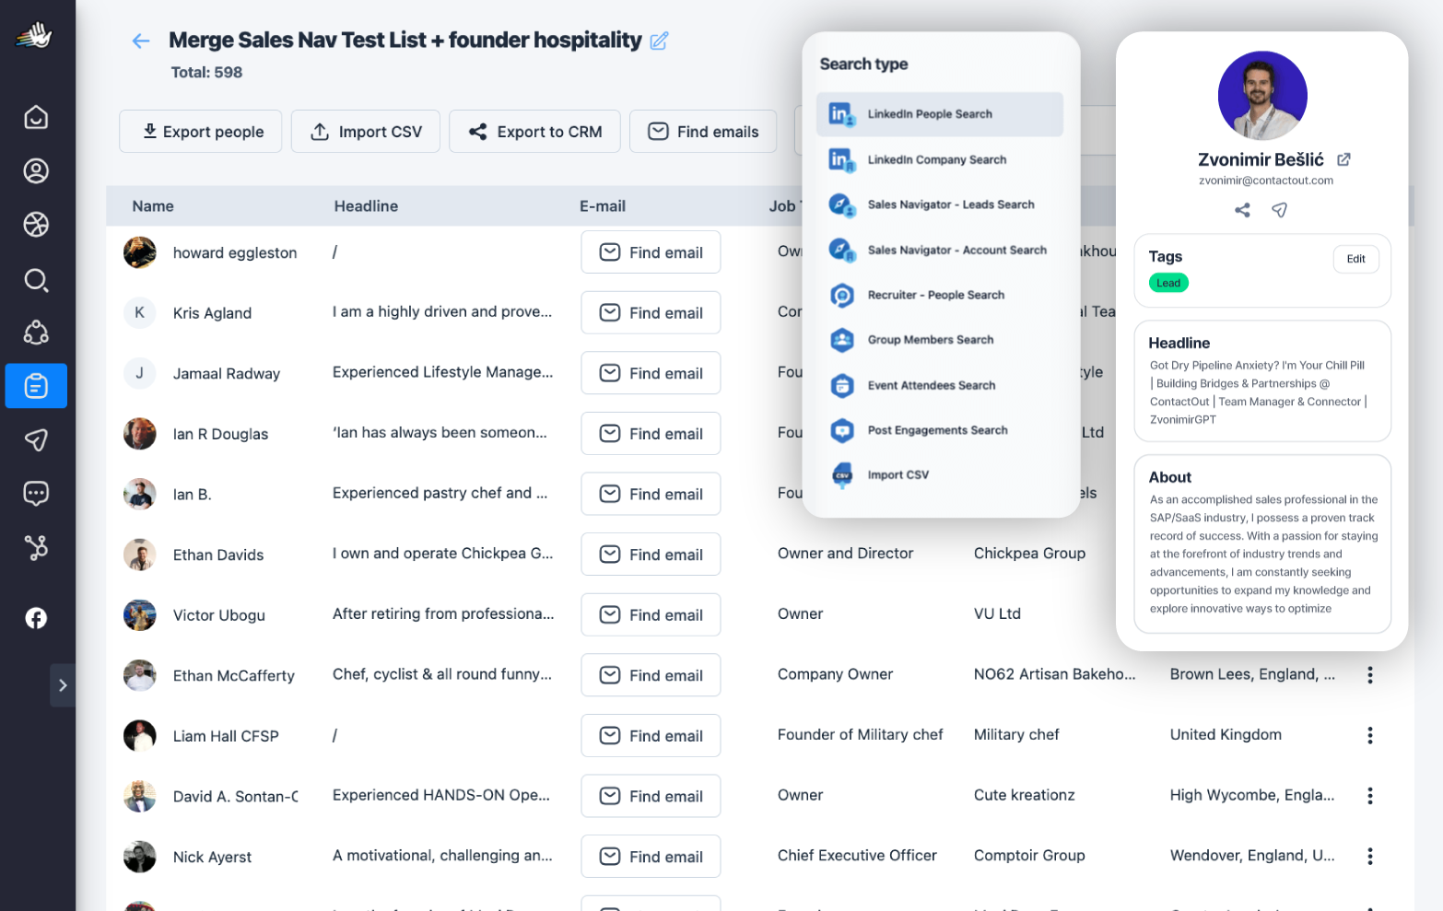Open the Campaigns paper-plane icon in sidebar
Image resolution: width=1443 pixels, height=911 pixels.
[36, 440]
